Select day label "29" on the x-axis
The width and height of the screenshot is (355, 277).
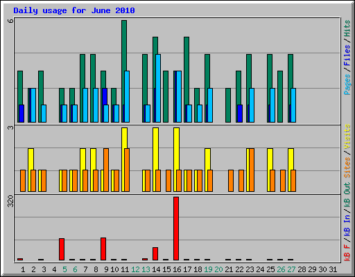[x=312, y=269]
